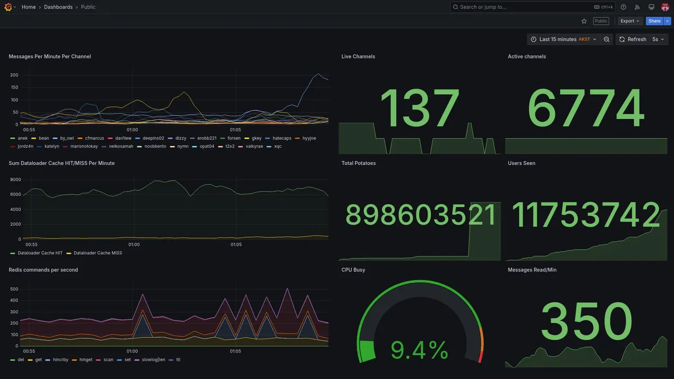Open Sum Dataloader Cache HIT/MISS panel title

click(62, 163)
